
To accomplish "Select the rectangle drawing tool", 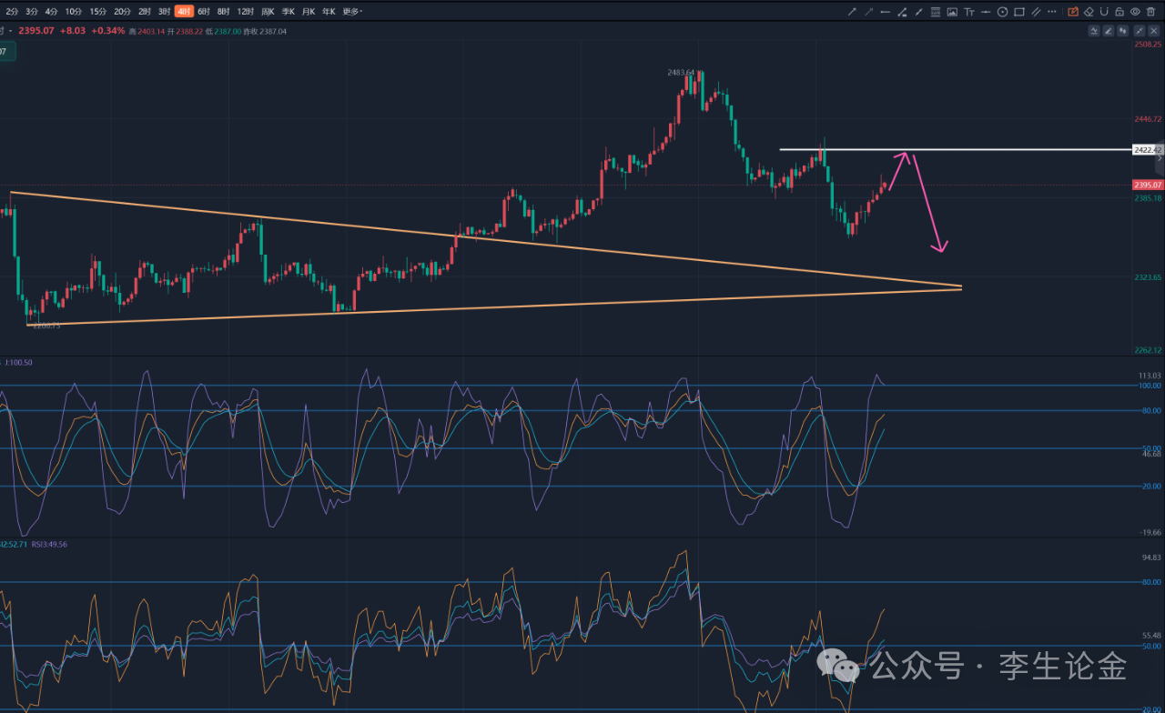I will [1019, 12].
